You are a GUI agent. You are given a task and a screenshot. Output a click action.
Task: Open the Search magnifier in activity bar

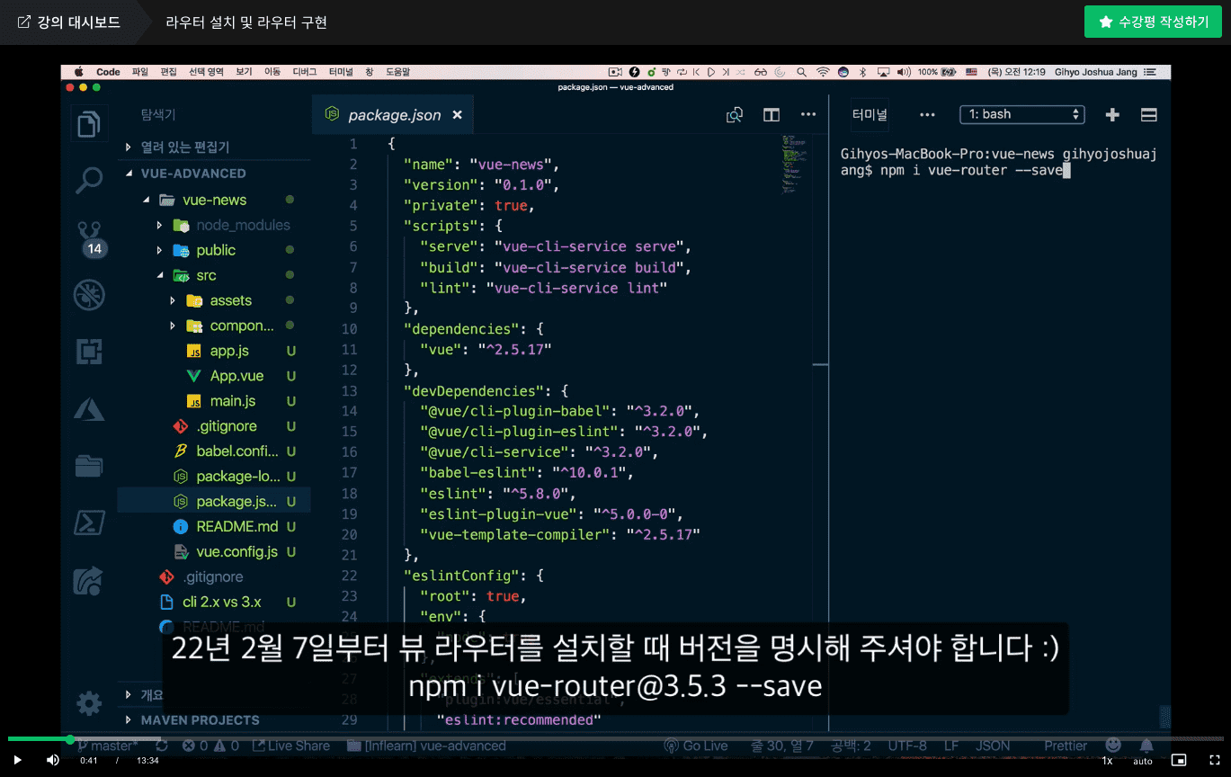coord(88,180)
